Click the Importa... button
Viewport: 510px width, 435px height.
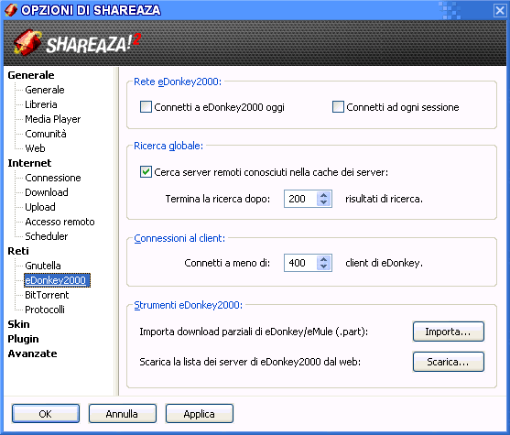click(x=449, y=332)
